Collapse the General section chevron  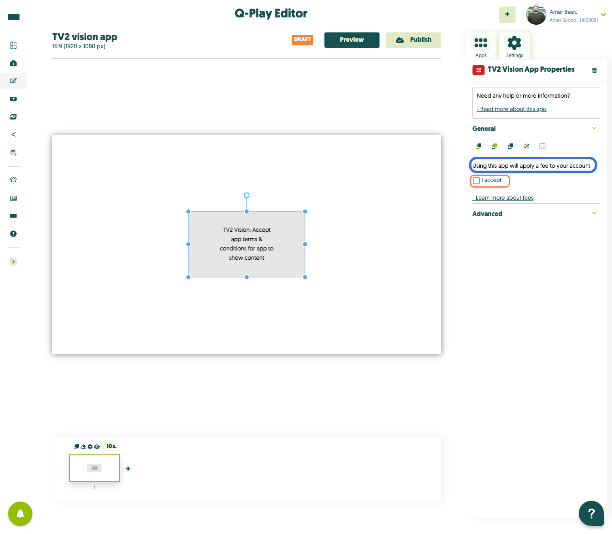coord(594,128)
